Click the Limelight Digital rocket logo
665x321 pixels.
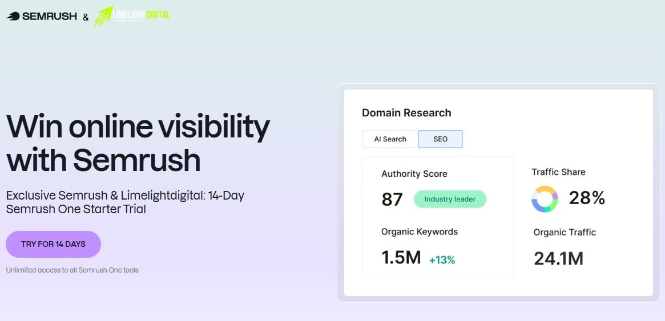point(103,15)
